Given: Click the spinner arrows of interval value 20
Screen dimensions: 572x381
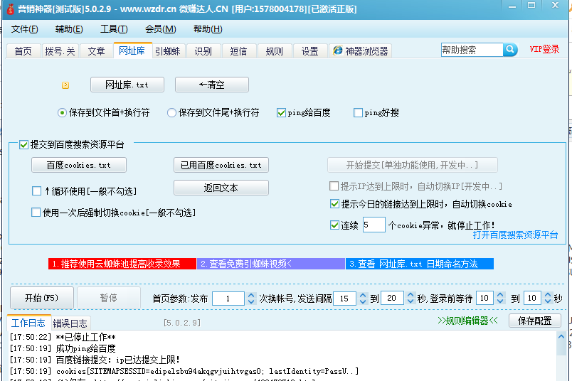Looking at the screenshot, I should coord(411,299).
